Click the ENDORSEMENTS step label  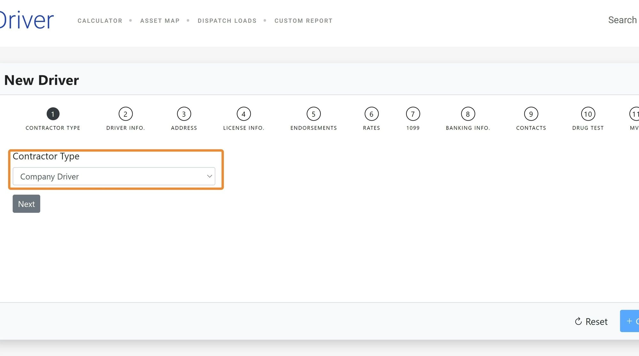click(x=314, y=128)
